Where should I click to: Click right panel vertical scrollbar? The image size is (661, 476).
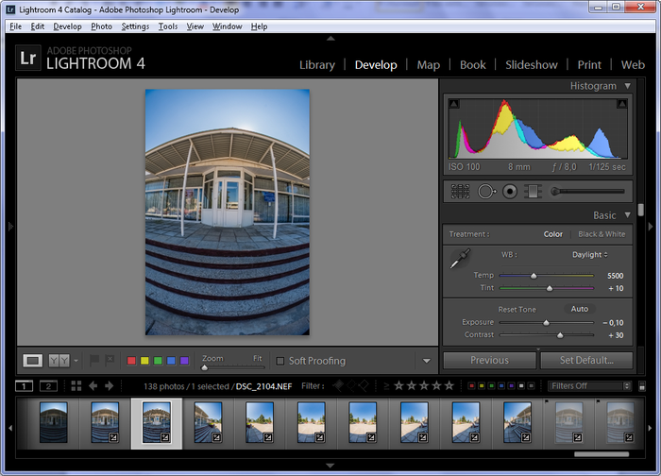[641, 210]
